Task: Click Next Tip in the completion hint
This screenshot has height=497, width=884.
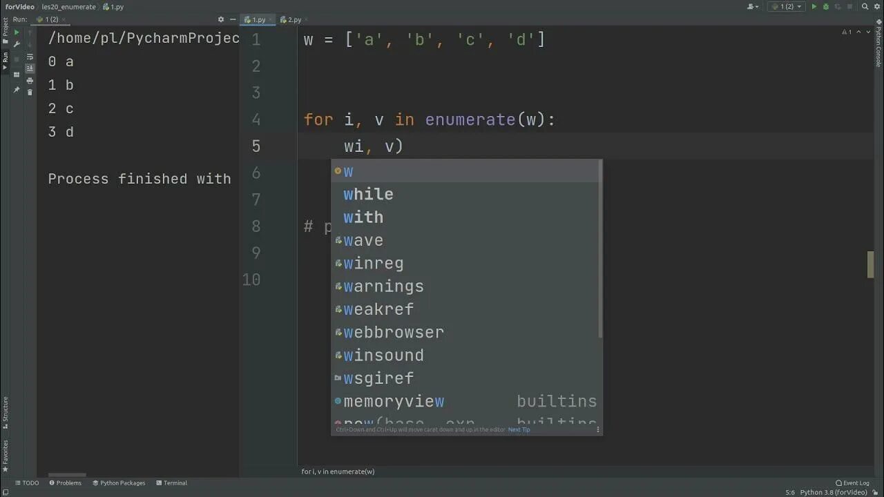Action: 519,429
